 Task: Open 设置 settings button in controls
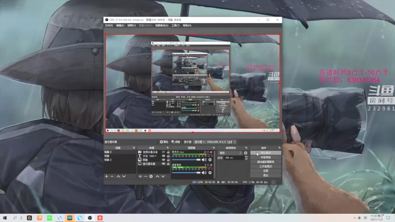point(266,171)
